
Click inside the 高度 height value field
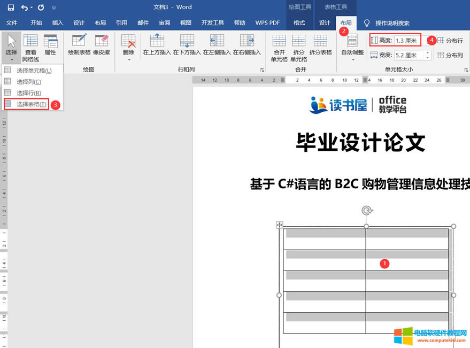tap(406, 40)
